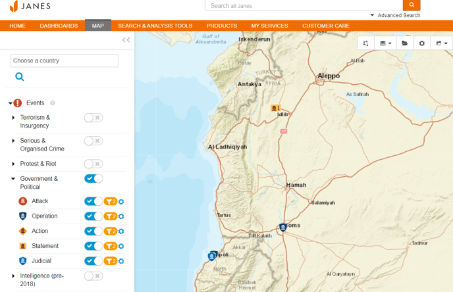Open DASHBOARDS menu
Viewport: 453px width, 292px height.
[x=59, y=26]
